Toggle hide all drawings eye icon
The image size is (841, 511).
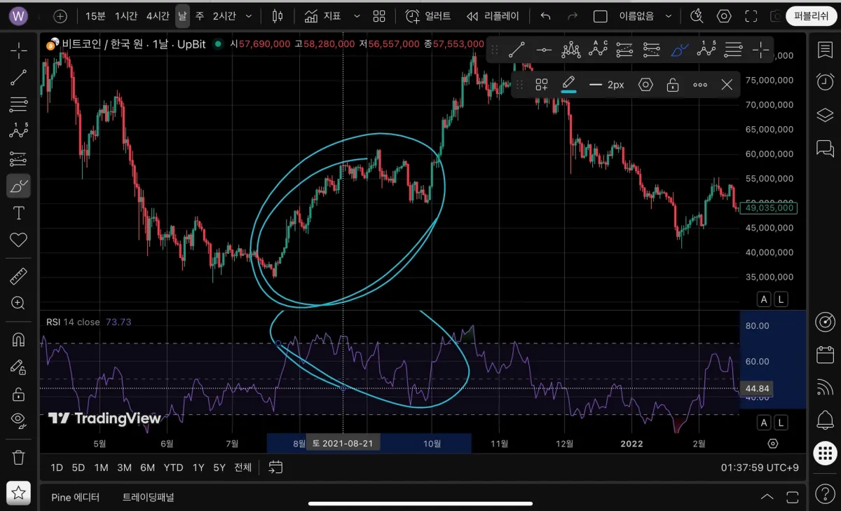pyautogui.click(x=18, y=419)
